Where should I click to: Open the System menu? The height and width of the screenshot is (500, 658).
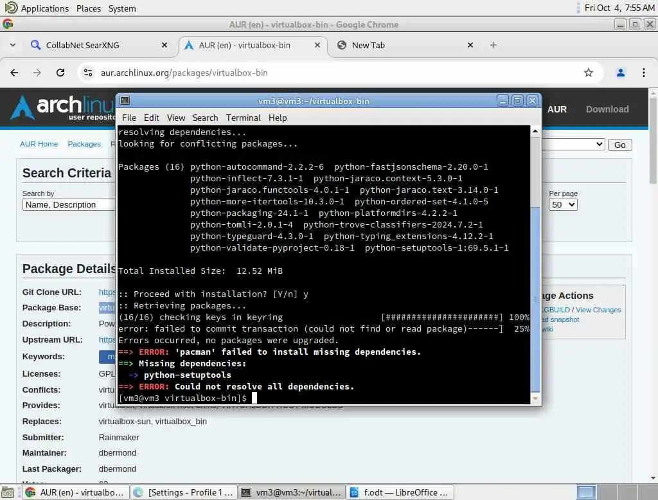click(122, 8)
